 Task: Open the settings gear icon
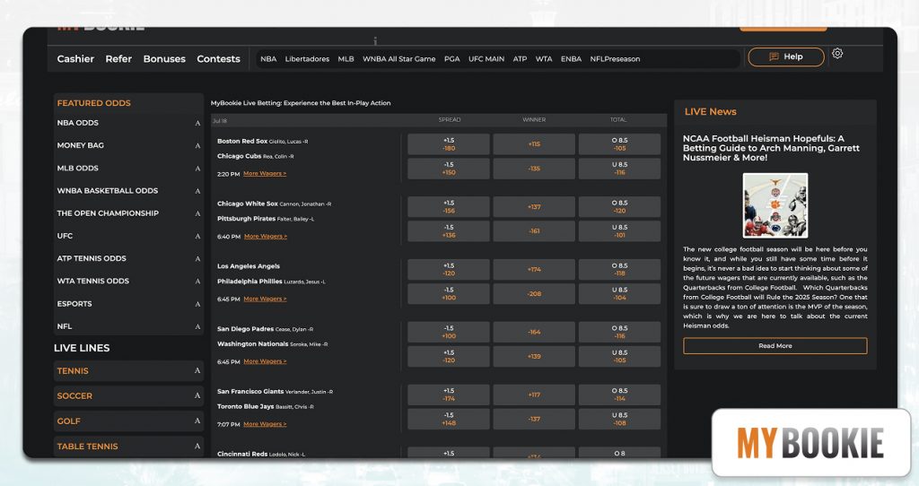tap(837, 53)
